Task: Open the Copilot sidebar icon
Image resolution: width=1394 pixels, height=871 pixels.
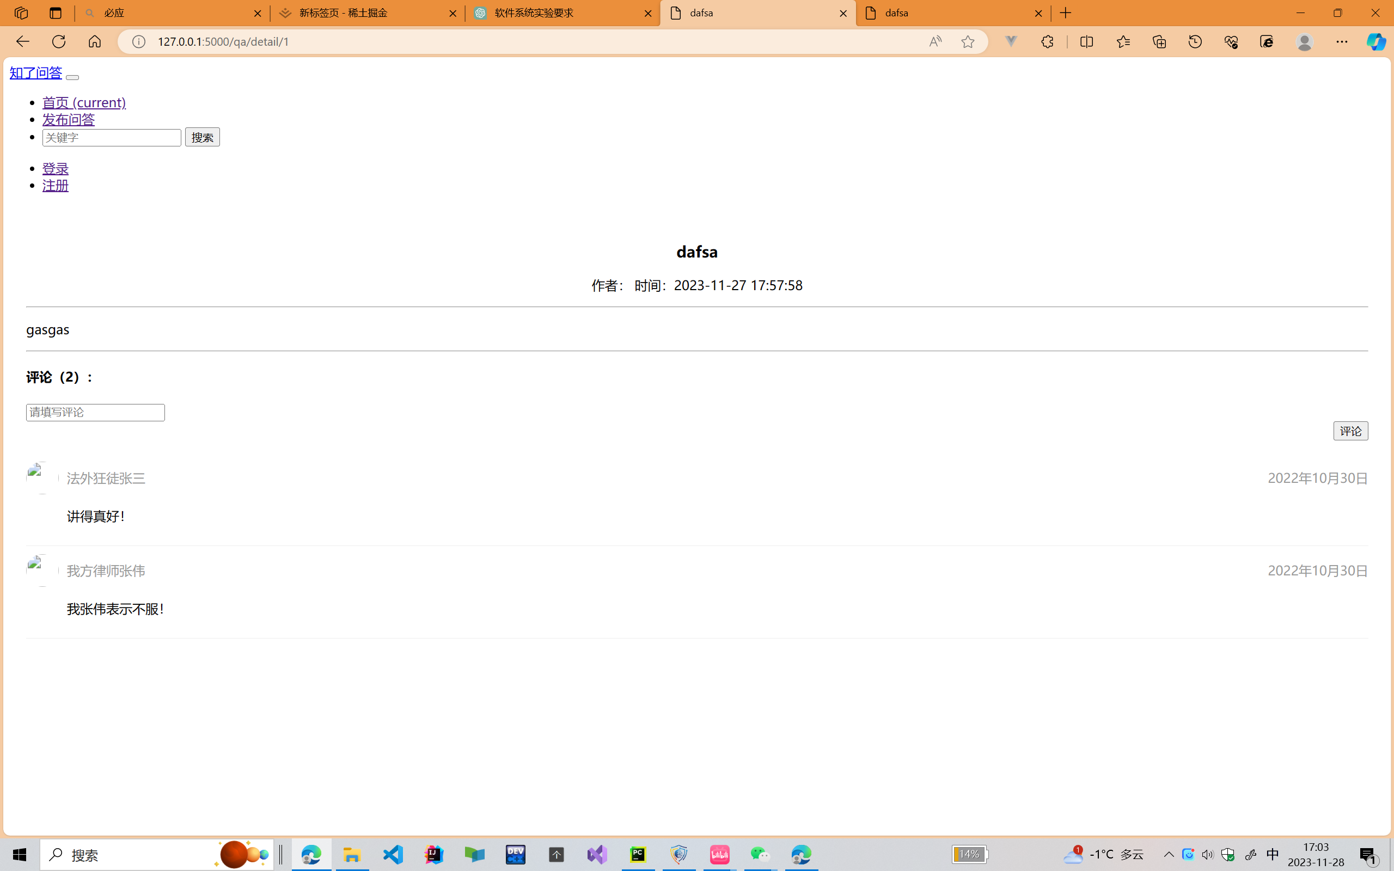Action: (x=1376, y=41)
